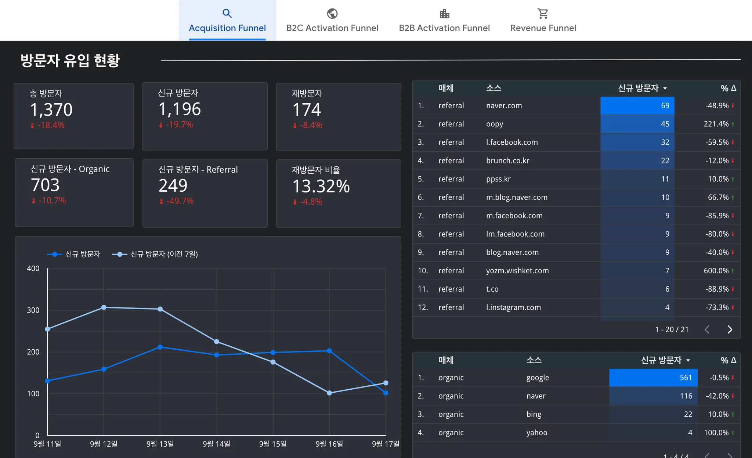Sort organic table by 신규 방문자 arrow
This screenshot has width=752, height=458.
tap(688, 361)
